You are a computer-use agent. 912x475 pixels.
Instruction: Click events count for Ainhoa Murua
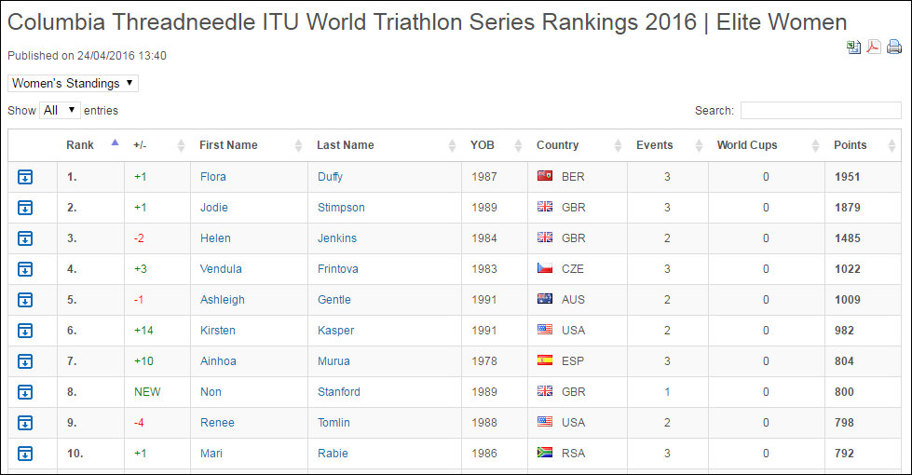click(667, 361)
